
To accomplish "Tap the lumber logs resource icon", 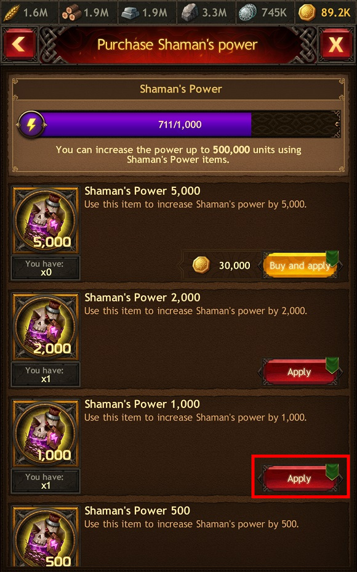I will 71,13.
